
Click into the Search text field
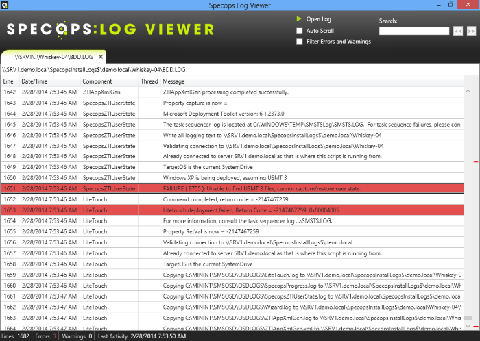(x=413, y=31)
